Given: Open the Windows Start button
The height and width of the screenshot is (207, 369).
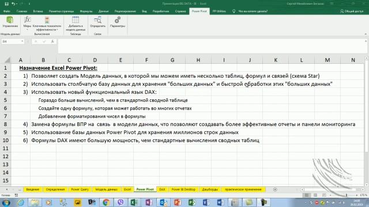Looking at the screenshot, I should point(6,202).
